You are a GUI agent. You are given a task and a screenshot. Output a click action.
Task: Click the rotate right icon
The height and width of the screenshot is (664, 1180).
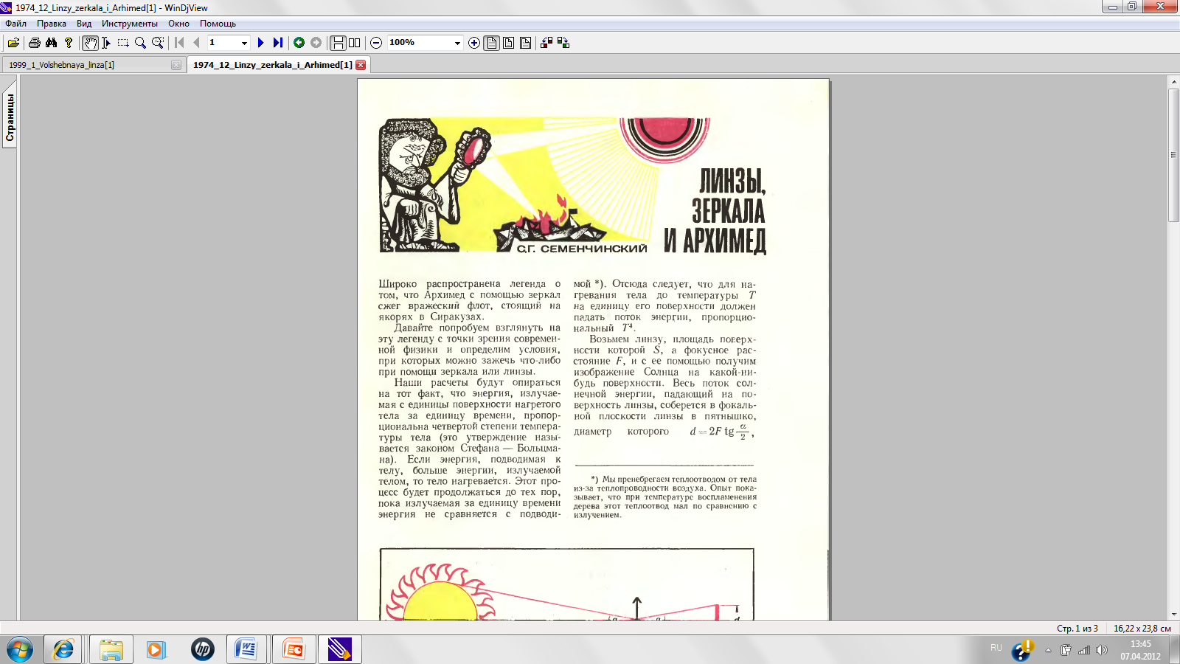[563, 43]
